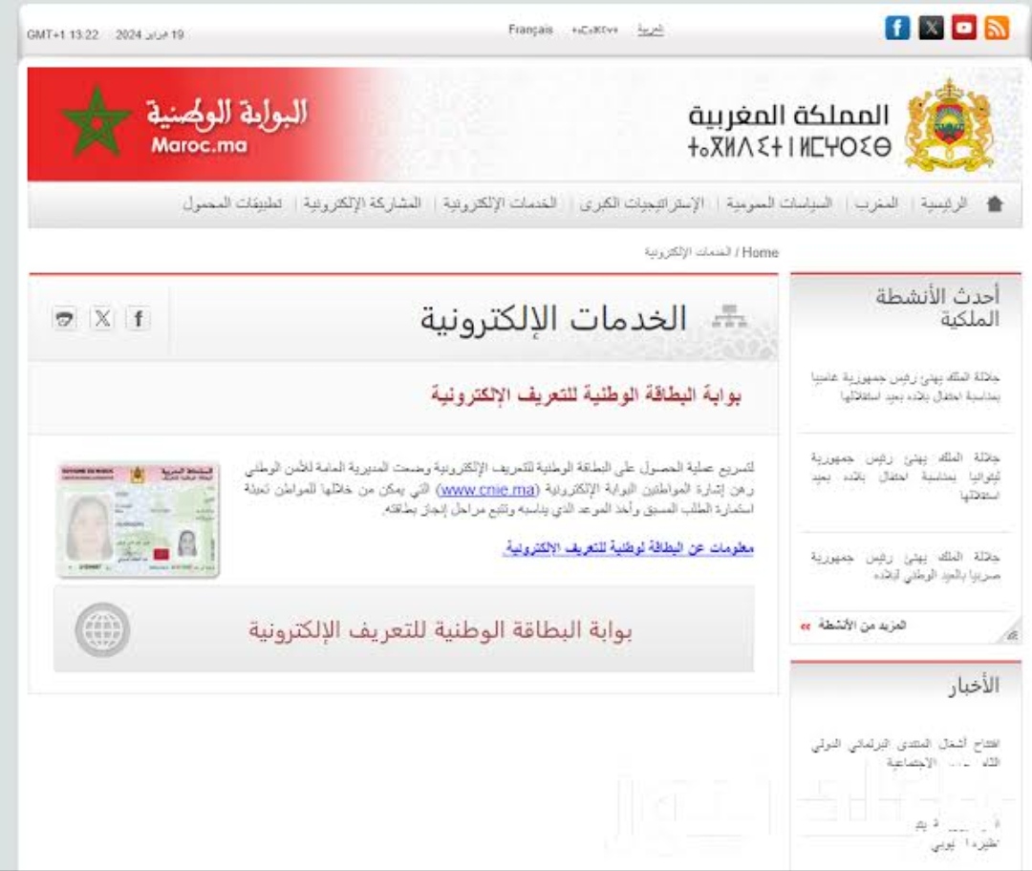
Task: Open الخدمات الإلكترونية menu item
Action: click(x=500, y=204)
